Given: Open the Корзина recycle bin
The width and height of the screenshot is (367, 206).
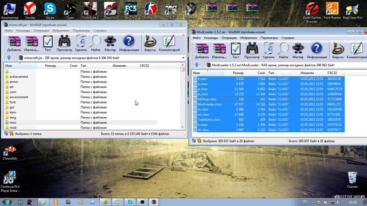Looking at the screenshot, I should 352,180.
